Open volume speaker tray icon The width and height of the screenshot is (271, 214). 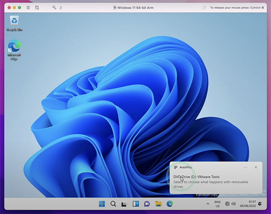(x=234, y=204)
